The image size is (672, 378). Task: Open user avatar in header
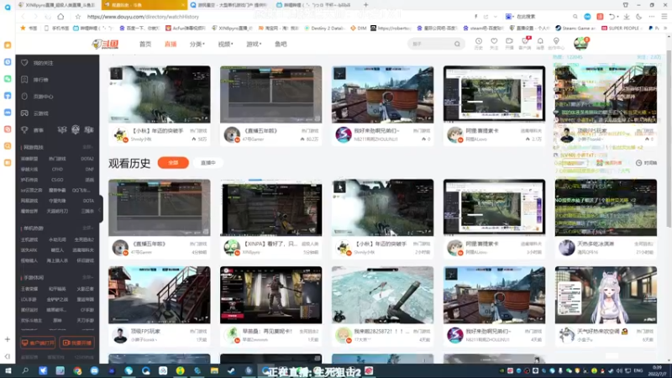tap(580, 44)
